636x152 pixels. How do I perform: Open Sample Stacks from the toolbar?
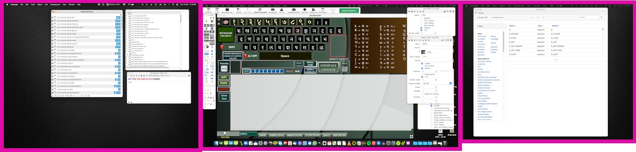click(x=294, y=11)
